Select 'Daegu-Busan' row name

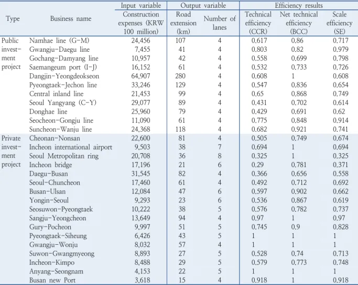49,174
